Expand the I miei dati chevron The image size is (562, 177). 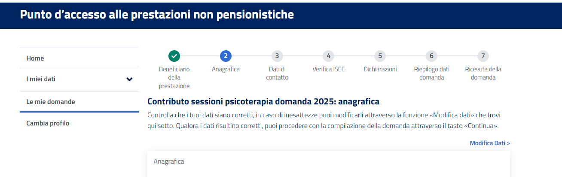pos(129,79)
